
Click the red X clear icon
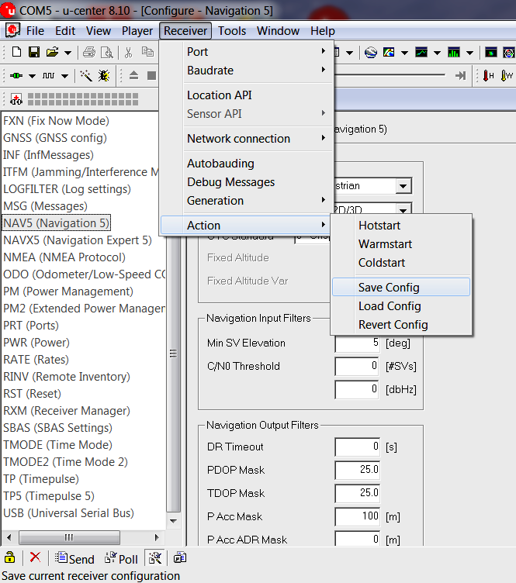pos(36,557)
